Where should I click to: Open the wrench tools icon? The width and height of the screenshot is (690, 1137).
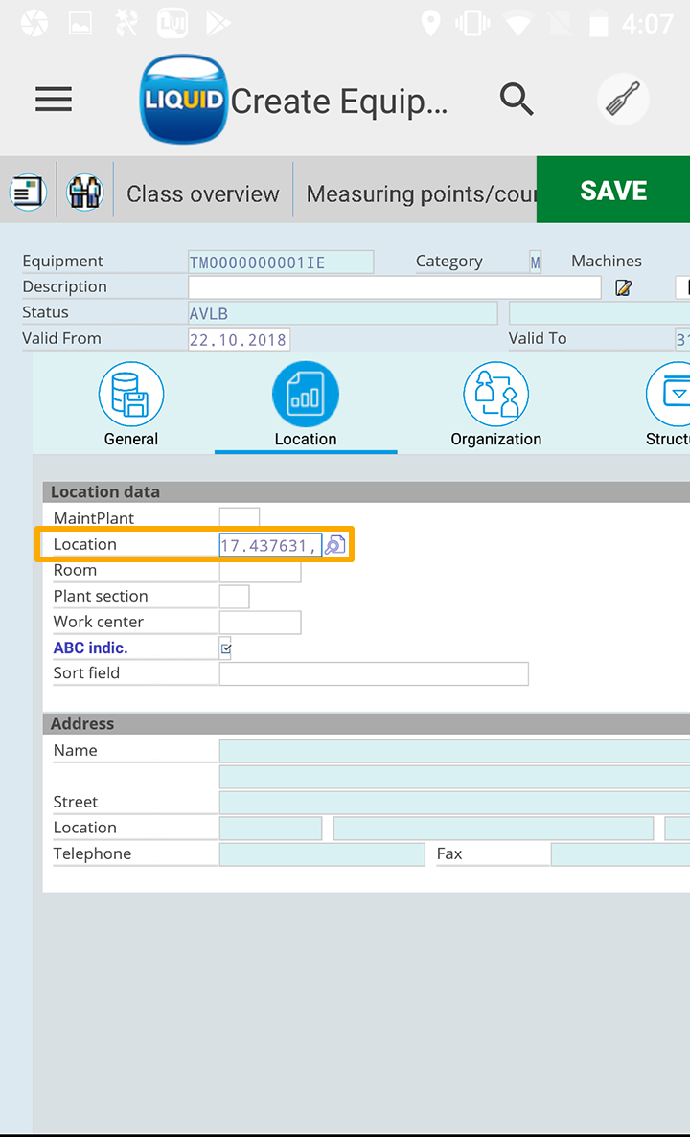[x=623, y=99]
